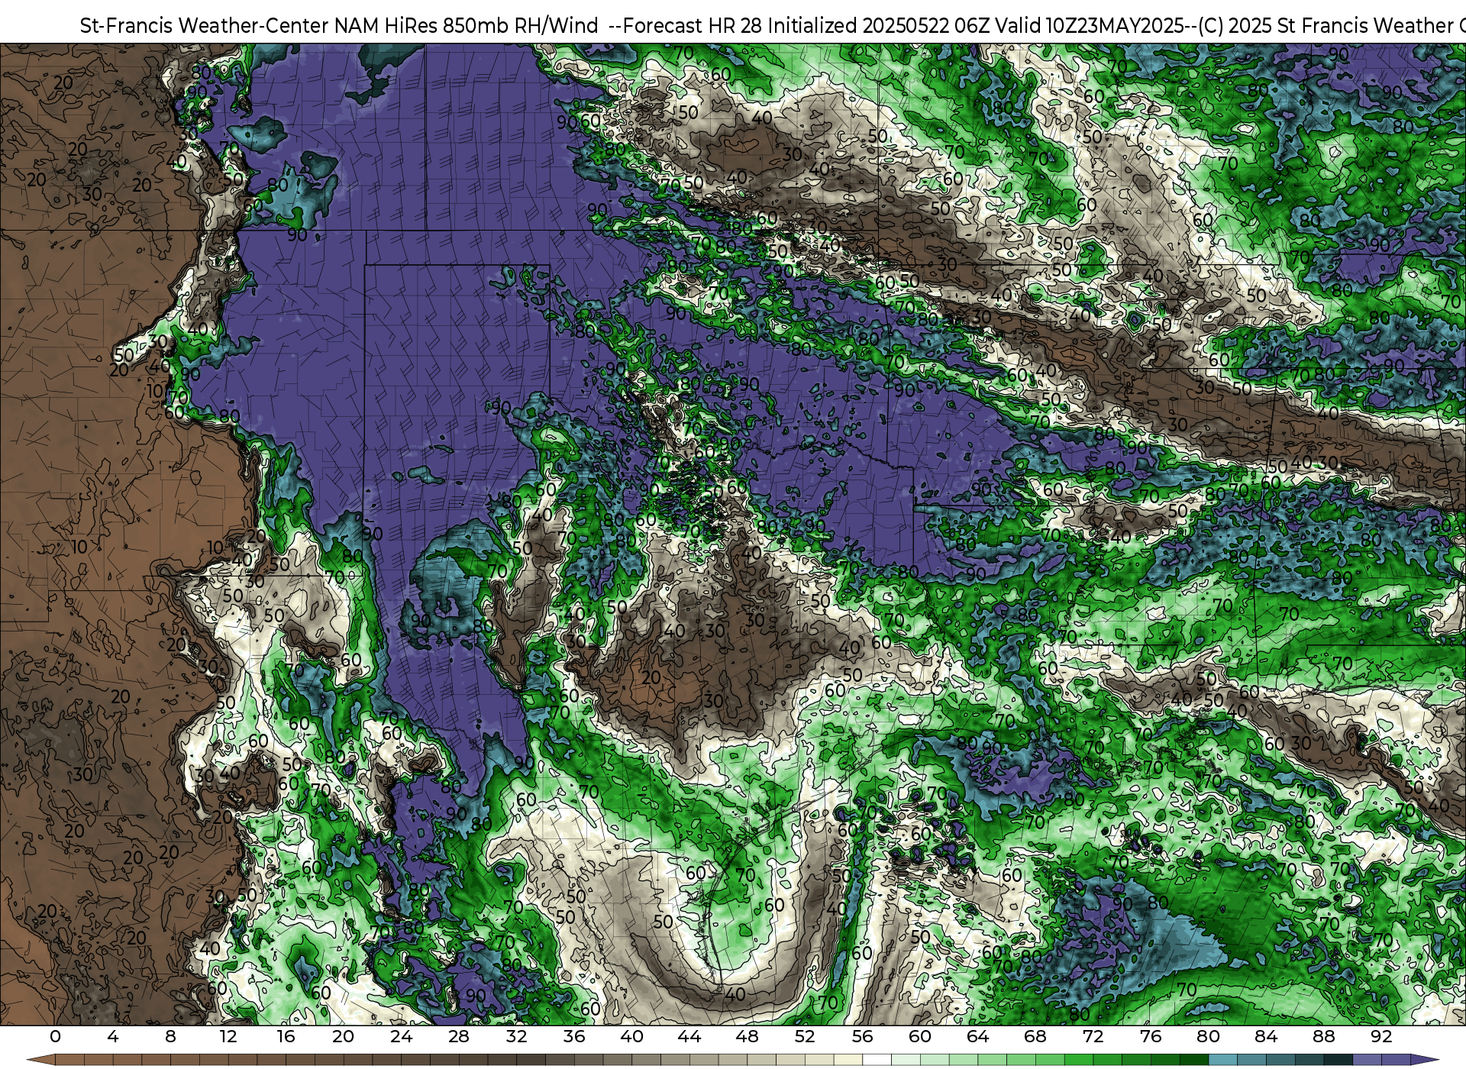The height and width of the screenshot is (1069, 1466).
Task: Click the legend label '64'
Action: tap(978, 1037)
